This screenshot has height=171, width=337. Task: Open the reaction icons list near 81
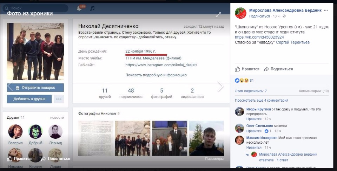tap(242, 81)
